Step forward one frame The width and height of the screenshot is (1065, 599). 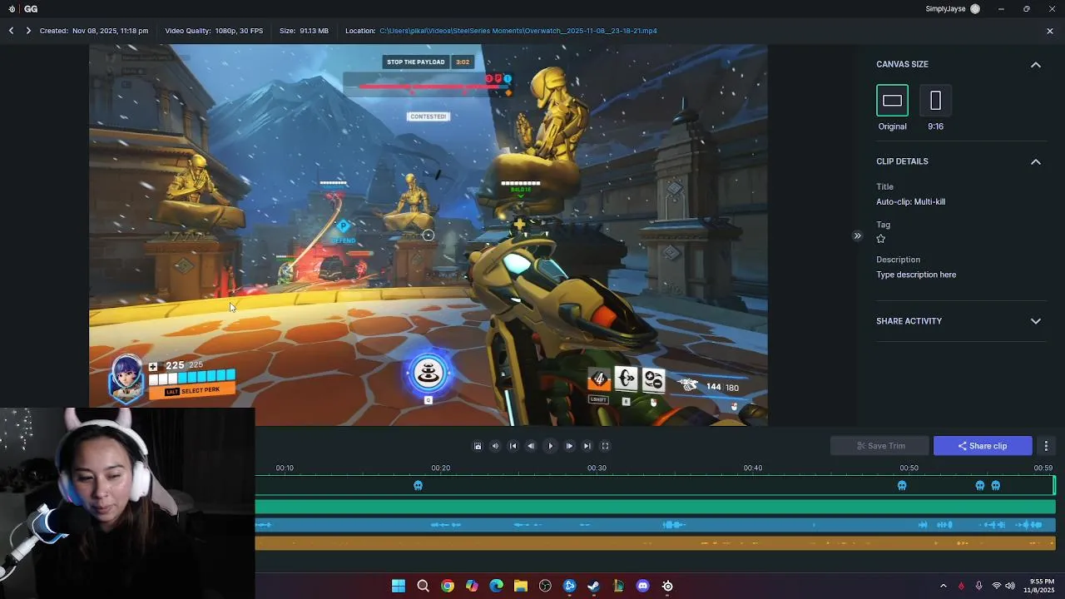click(x=569, y=446)
